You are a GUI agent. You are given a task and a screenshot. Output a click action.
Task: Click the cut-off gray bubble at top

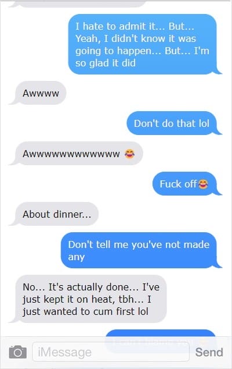tap(77, 4)
